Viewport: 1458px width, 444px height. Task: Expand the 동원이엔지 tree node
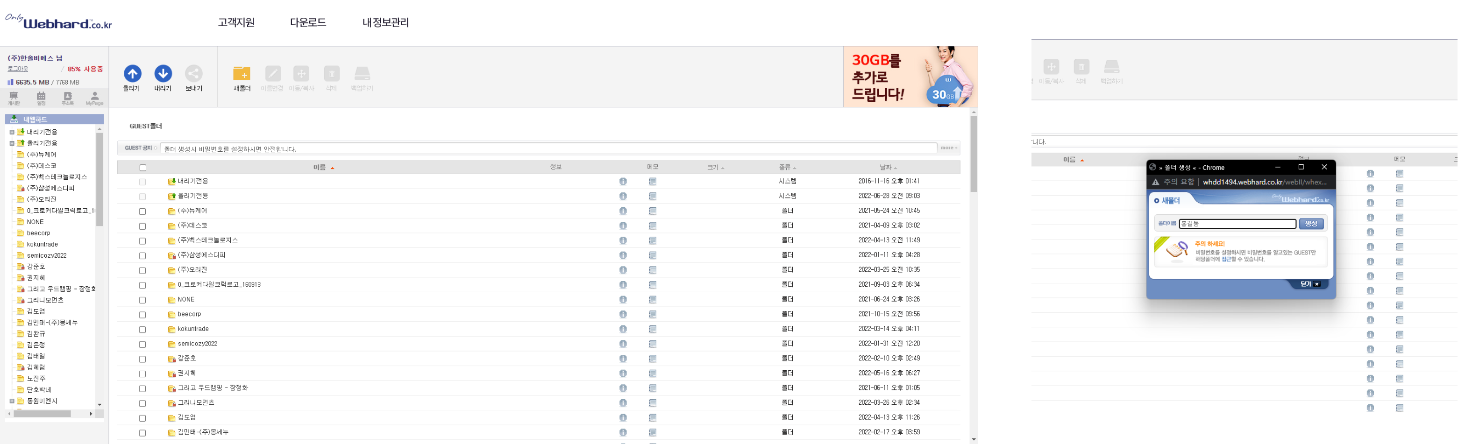(11, 401)
